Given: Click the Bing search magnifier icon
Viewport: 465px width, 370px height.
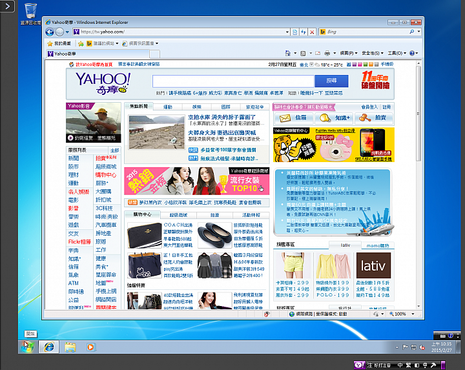Looking at the screenshot, I should click(x=412, y=32).
